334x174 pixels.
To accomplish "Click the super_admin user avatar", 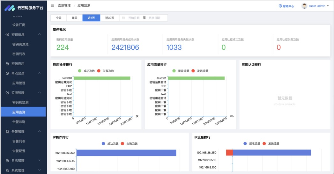I will pyautogui.click(x=304, y=6).
